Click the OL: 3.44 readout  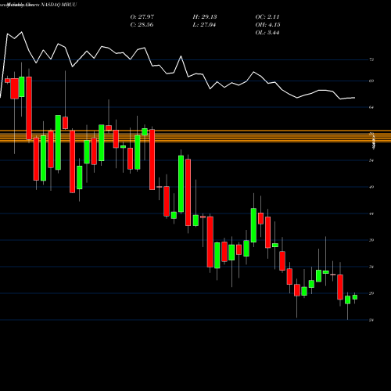coord(267,33)
